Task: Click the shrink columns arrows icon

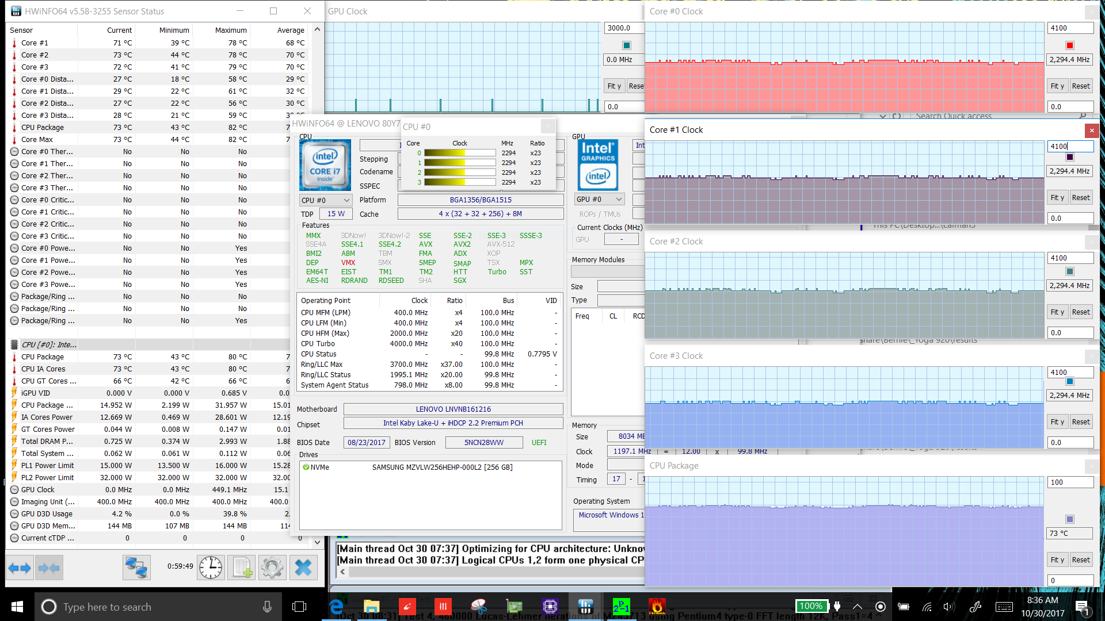Action: click(x=49, y=568)
